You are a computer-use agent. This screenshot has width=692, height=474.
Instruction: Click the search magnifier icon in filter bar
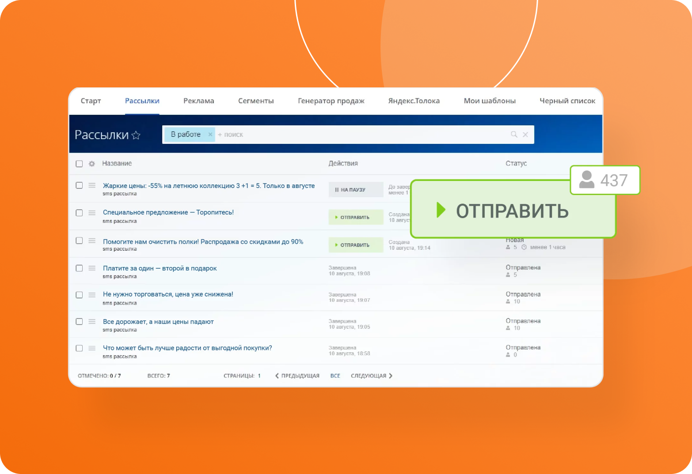coord(514,134)
